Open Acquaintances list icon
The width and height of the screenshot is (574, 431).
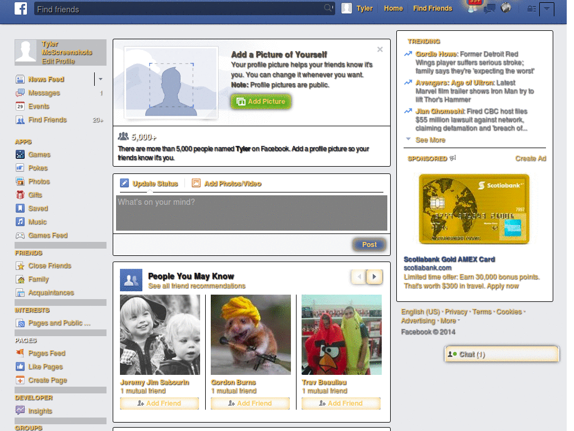coord(20,292)
